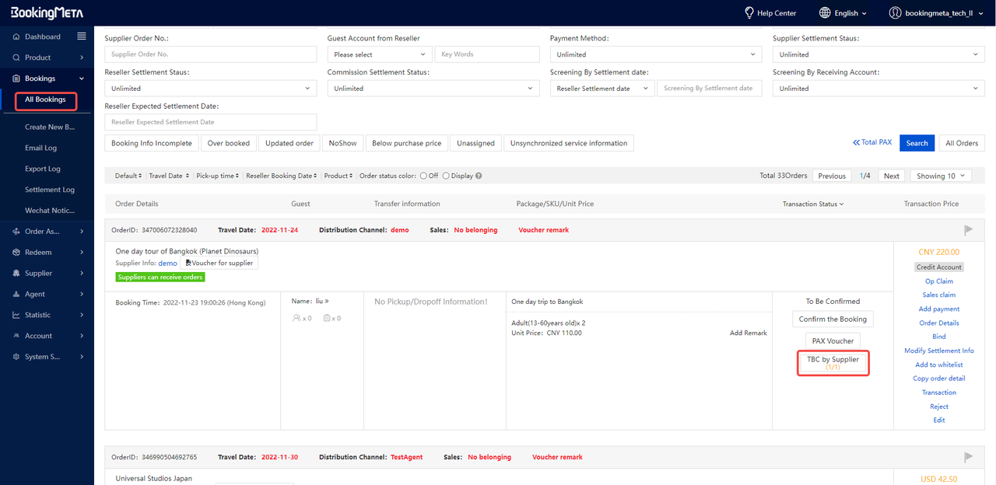Click the globe language icon
This screenshot has width=996, height=485.
coord(825,13)
